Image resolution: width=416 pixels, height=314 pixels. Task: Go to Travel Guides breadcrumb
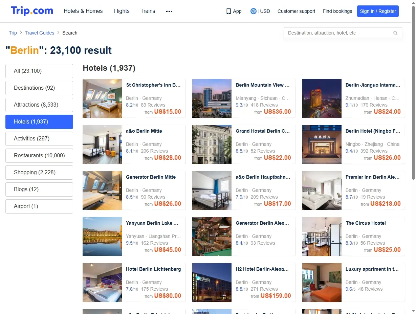coord(40,33)
